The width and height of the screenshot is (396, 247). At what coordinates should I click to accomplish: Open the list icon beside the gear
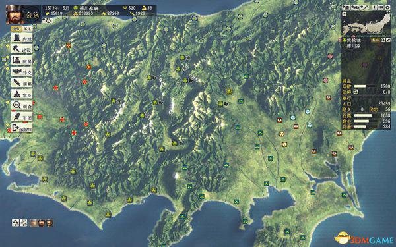tap(381, 8)
